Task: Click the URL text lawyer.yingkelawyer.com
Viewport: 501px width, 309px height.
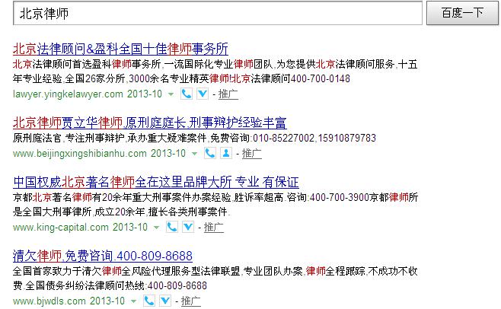Action: (x=68, y=94)
